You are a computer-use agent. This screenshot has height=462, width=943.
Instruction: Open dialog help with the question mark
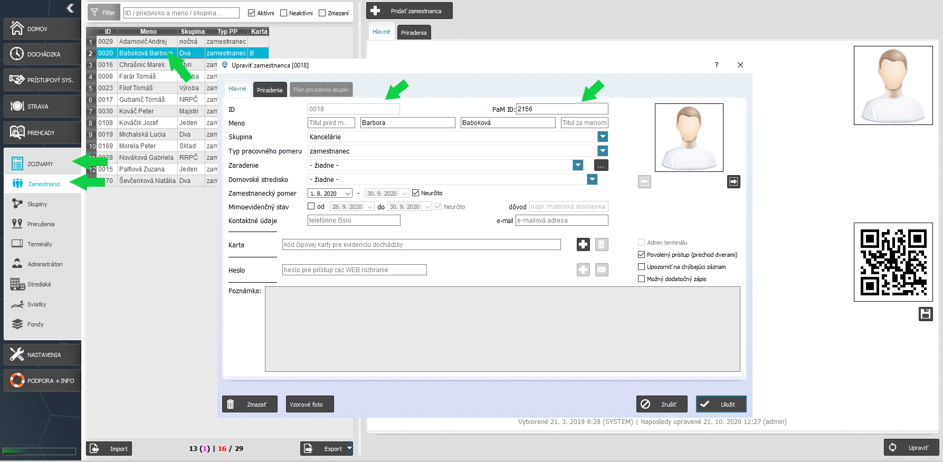pyautogui.click(x=716, y=65)
